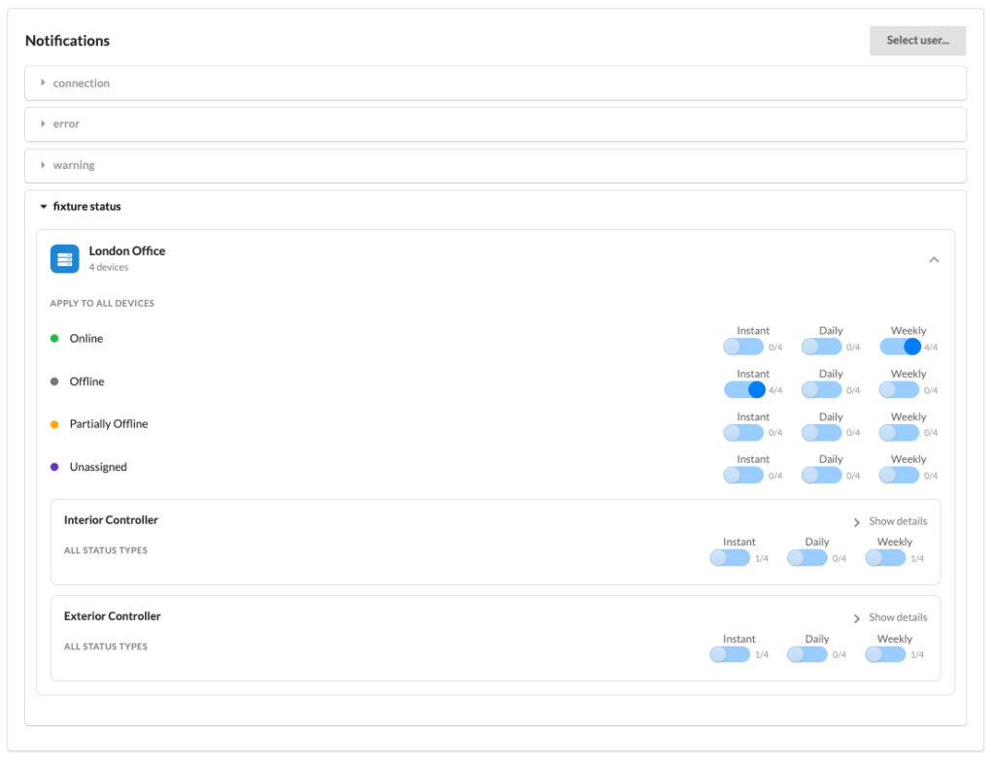Enable Offline Weekly notifications
The width and height of the screenshot is (995, 763).
(899, 389)
